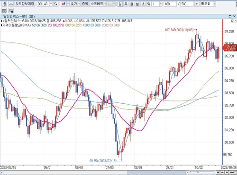Screen dimensions: 237x175
Task: Open the interval value dropdown arrow
Action: [161, 4]
